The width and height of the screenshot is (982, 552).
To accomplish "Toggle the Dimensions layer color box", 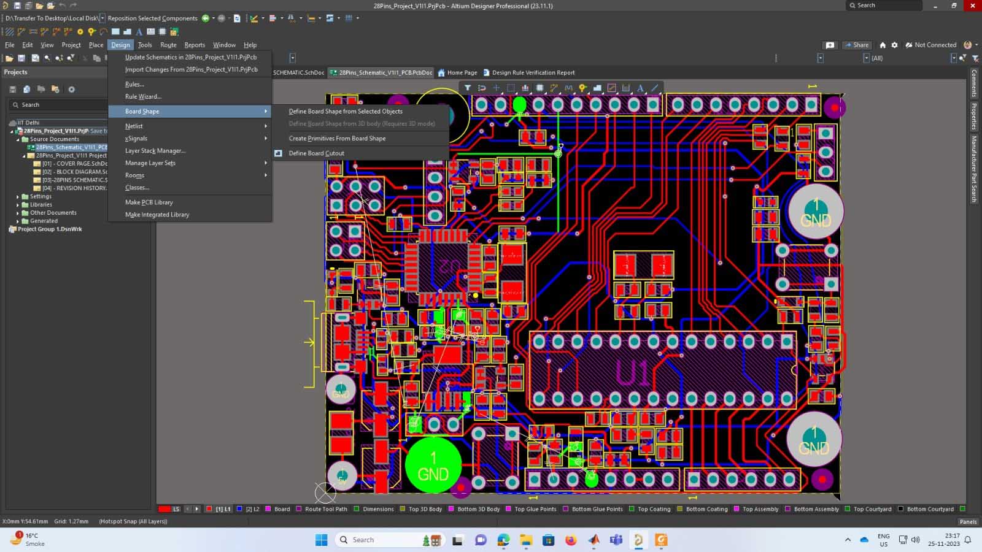I will (x=357, y=509).
